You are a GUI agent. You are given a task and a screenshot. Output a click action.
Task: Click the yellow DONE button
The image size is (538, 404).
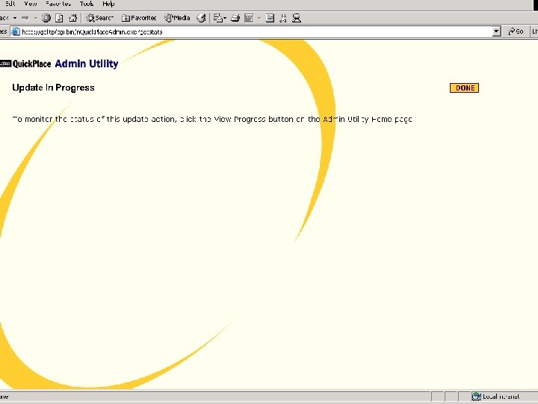464,88
